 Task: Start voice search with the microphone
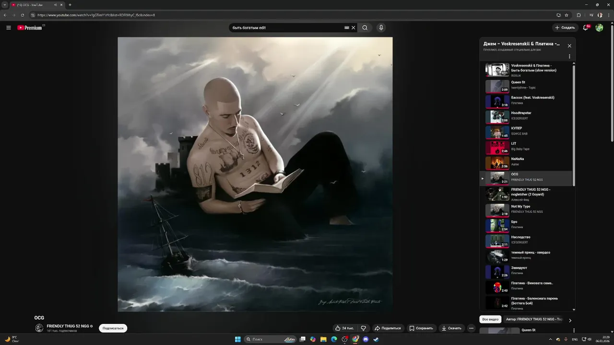pyautogui.click(x=381, y=28)
